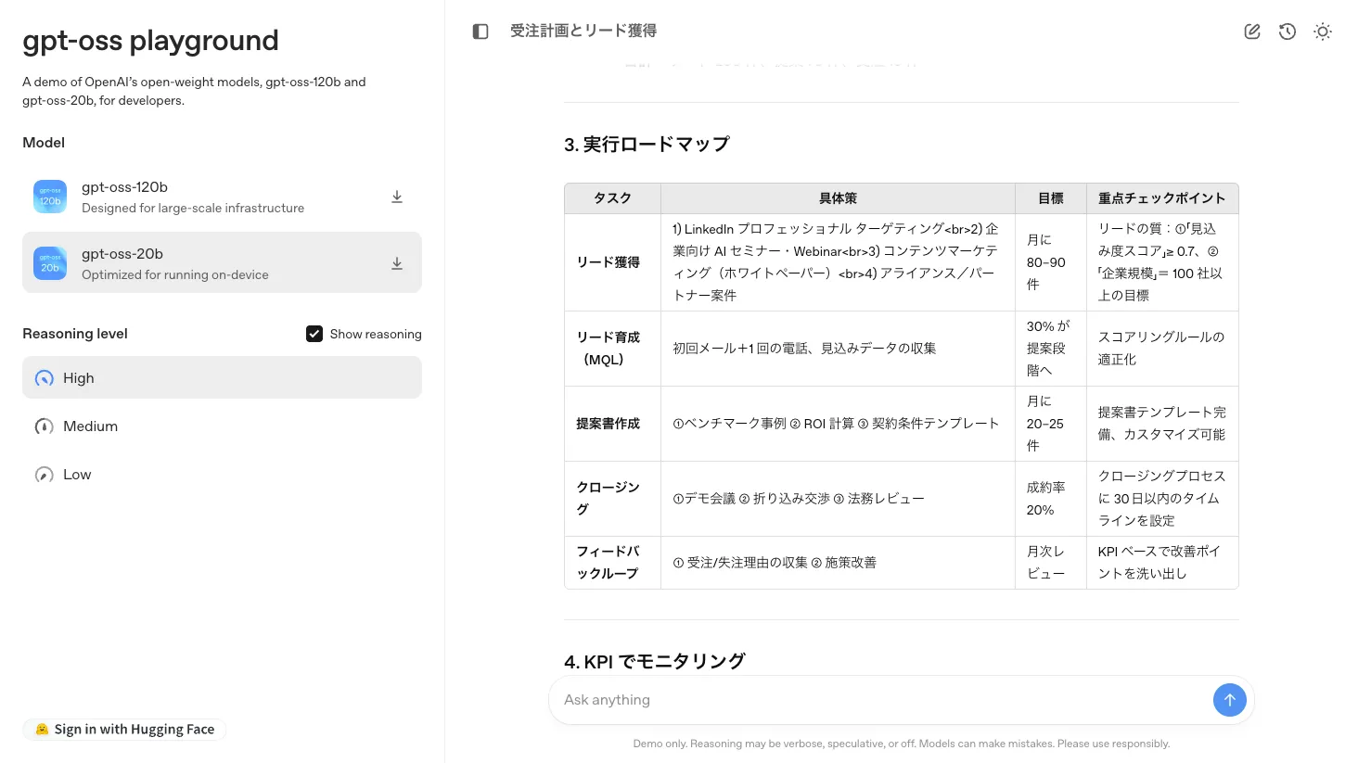Focus the Ask anything input field
1358x763 pixels.
tap(881, 700)
